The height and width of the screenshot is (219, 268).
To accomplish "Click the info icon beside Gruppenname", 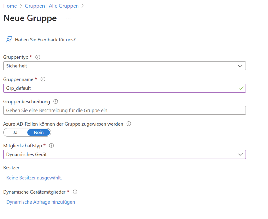I will point(43,79).
